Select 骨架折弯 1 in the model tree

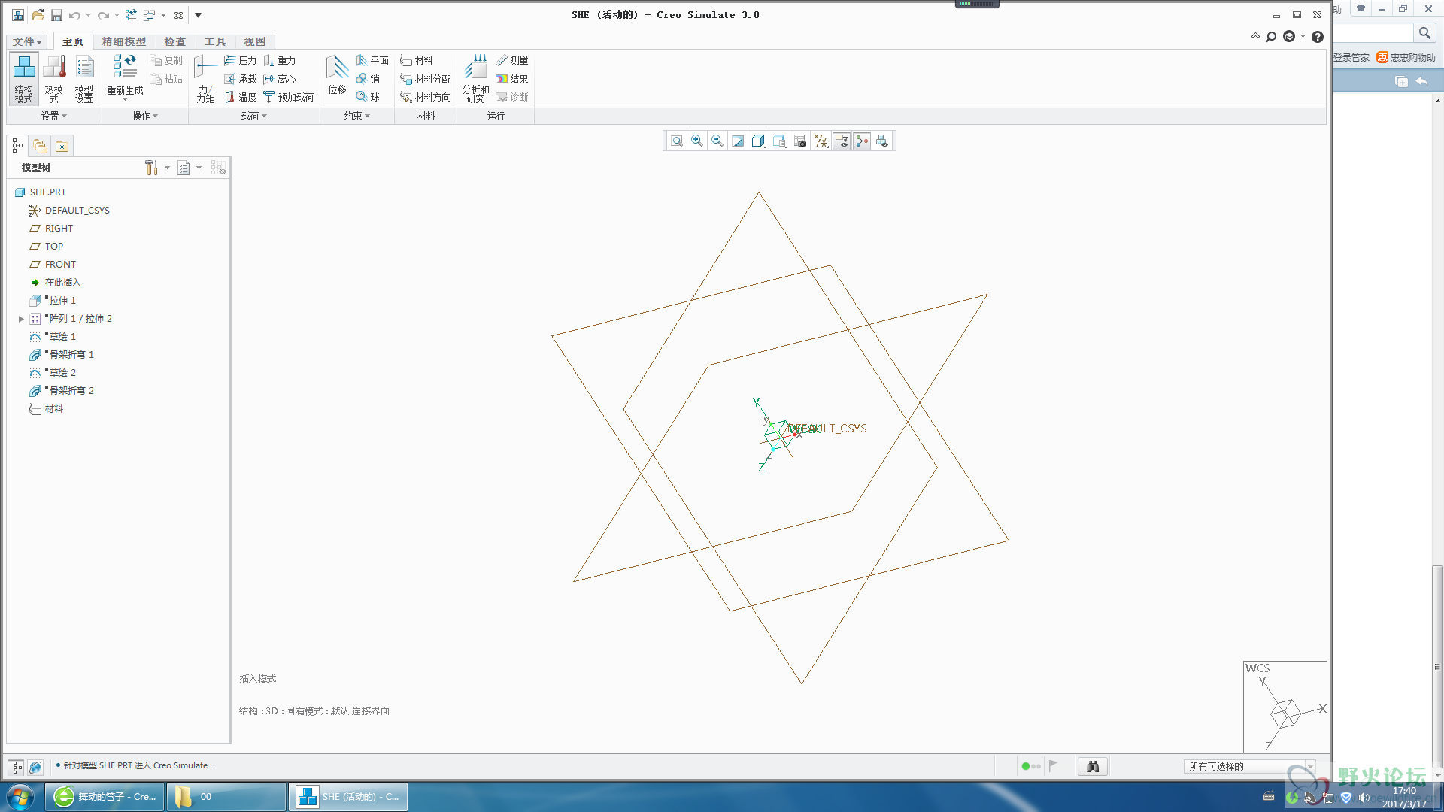pos(62,355)
